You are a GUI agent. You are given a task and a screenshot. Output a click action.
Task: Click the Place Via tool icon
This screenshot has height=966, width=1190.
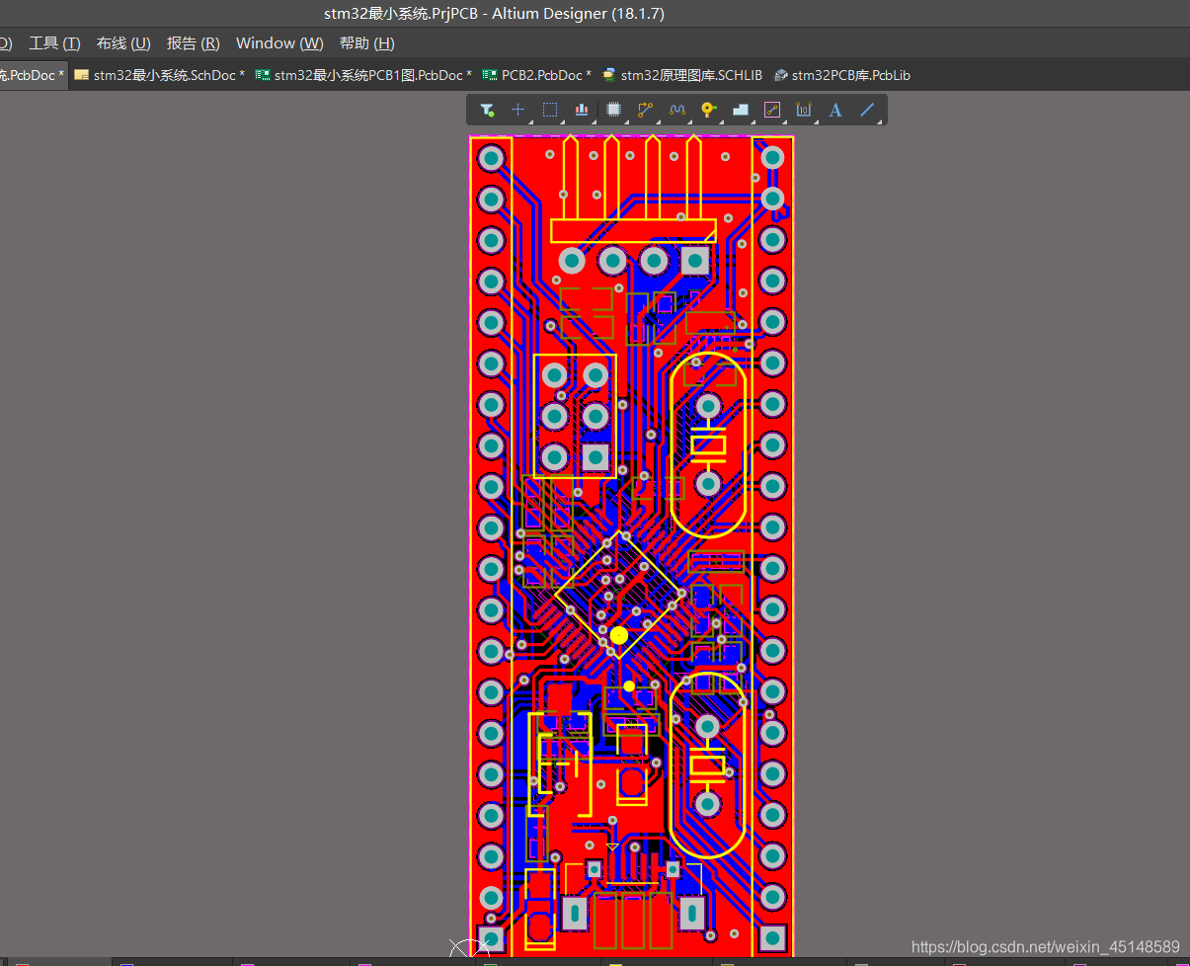pos(708,110)
